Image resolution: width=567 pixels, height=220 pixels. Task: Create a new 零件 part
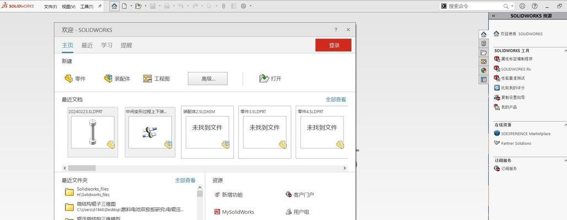(x=75, y=79)
